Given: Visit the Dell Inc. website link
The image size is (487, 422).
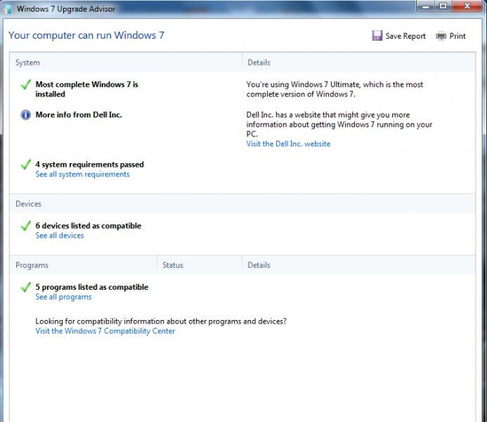Looking at the screenshot, I should [288, 144].
